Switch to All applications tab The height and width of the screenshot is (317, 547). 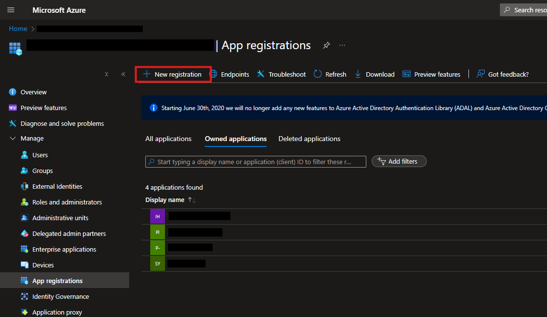click(x=168, y=139)
